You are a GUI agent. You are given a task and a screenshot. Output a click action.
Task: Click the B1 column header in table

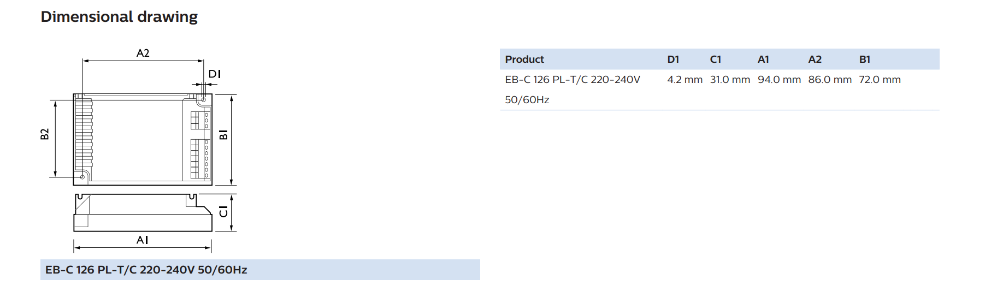coord(865,60)
